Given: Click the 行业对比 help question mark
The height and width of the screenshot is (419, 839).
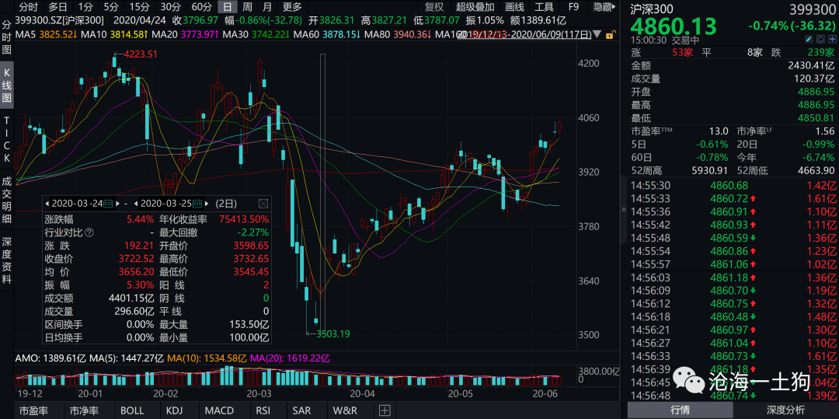Looking at the screenshot, I should (89, 232).
